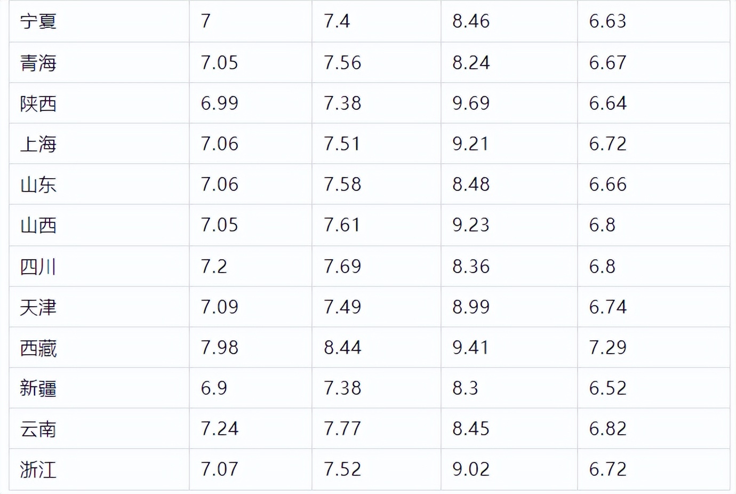Select the 7.58 value in 山东 row
This screenshot has height=494, width=736.
point(342,184)
